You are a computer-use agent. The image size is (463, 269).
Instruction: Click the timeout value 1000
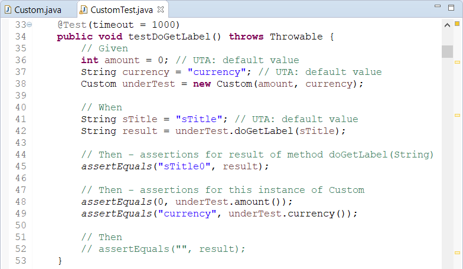pyautogui.click(x=163, y=25)
